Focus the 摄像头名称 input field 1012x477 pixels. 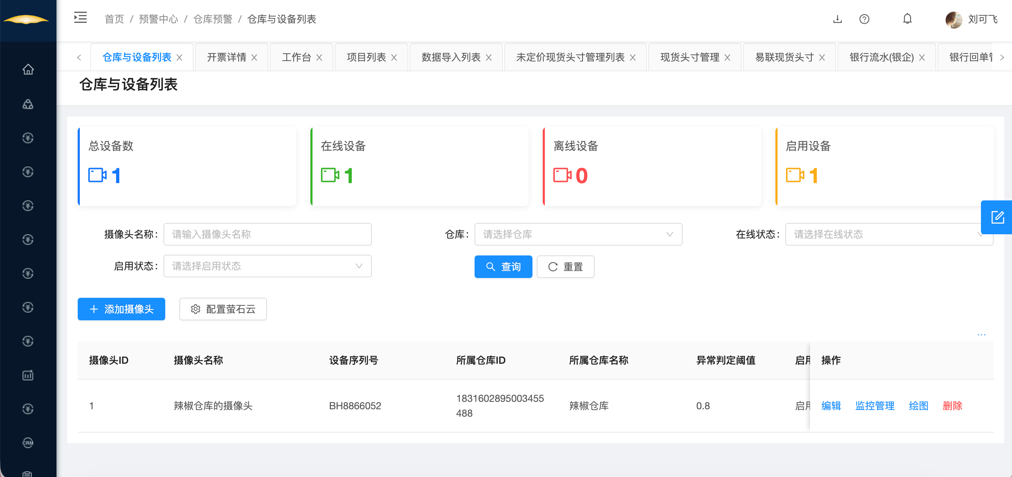268,234
